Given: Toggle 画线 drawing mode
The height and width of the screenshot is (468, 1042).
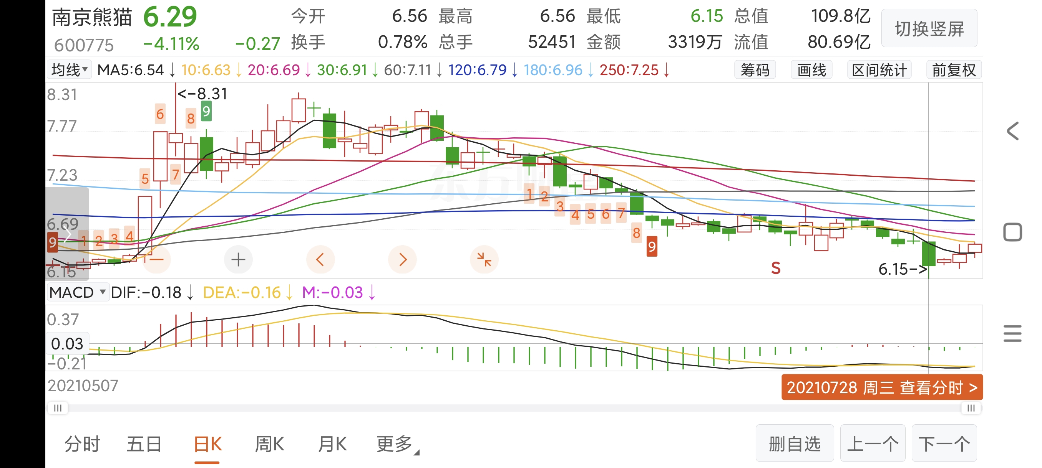Looking at the screenshot, I should [x=811, y=70].
